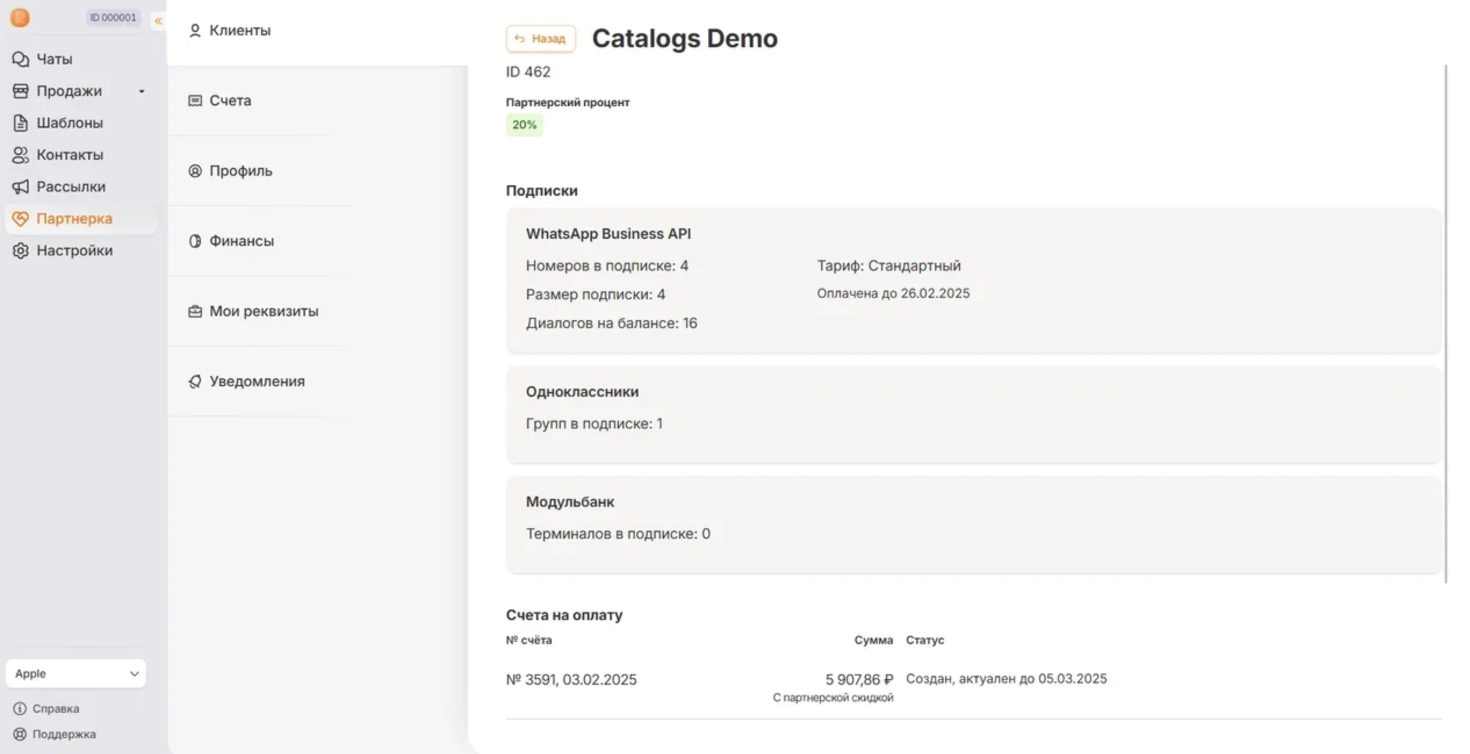Click the Уведомления bell icon
The image size is (1470, 754).
[x=195, y=382]
